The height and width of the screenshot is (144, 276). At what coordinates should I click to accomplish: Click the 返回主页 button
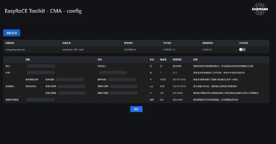tap(12, 33)
